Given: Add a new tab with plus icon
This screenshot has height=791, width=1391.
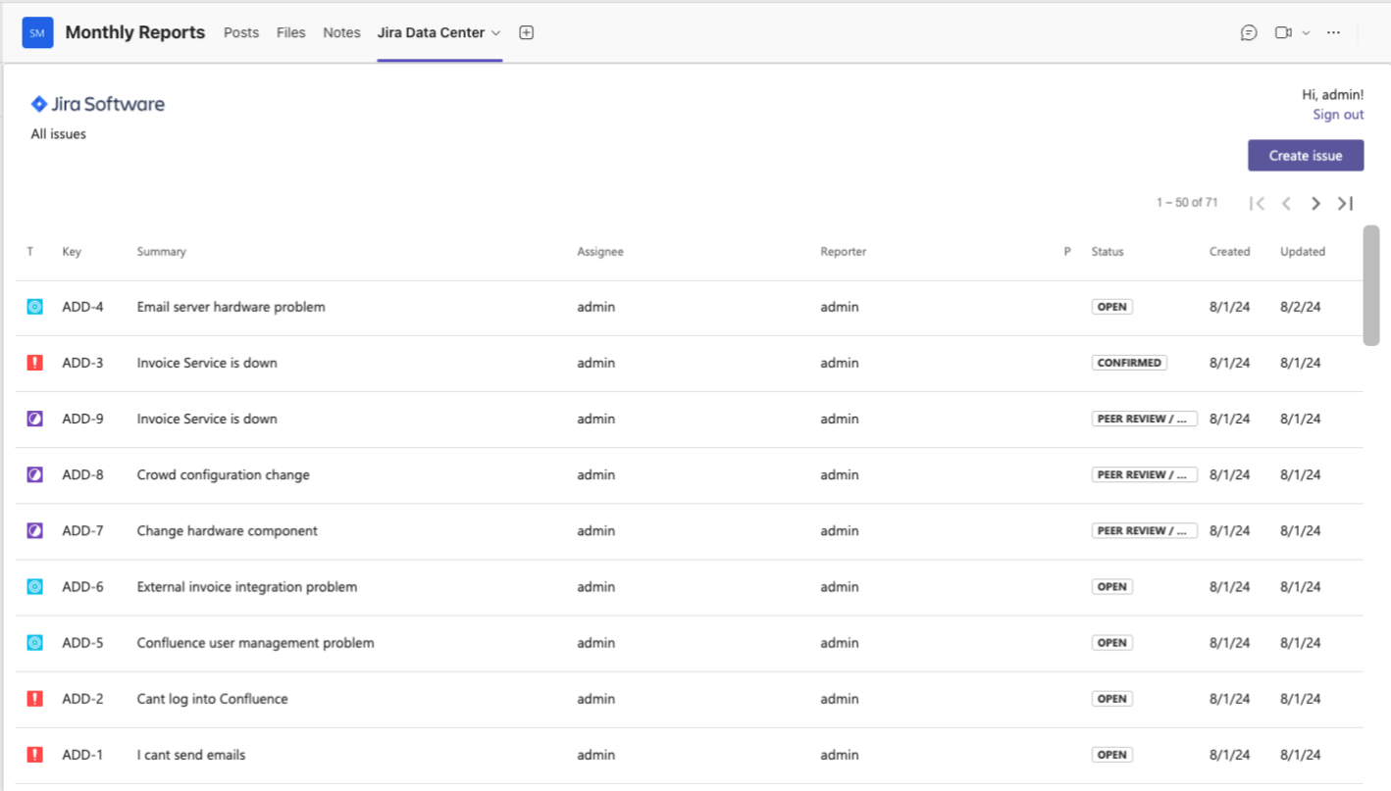Looking at the screenshot, I should point(526,32).
